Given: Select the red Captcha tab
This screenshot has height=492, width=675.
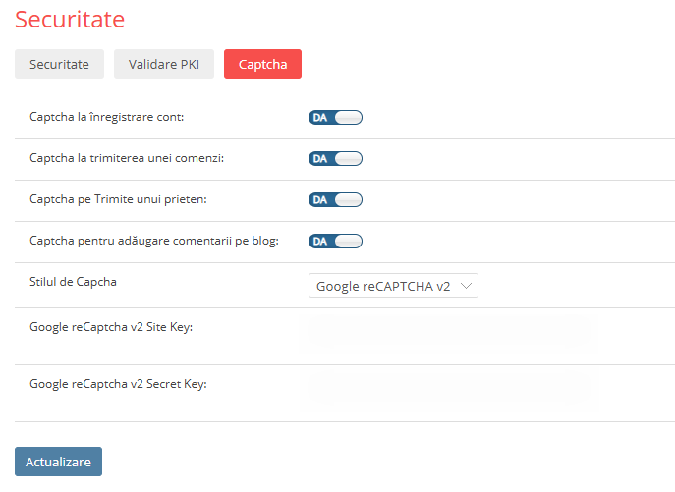Looking at the screenshot, I should tap(262, 64).
